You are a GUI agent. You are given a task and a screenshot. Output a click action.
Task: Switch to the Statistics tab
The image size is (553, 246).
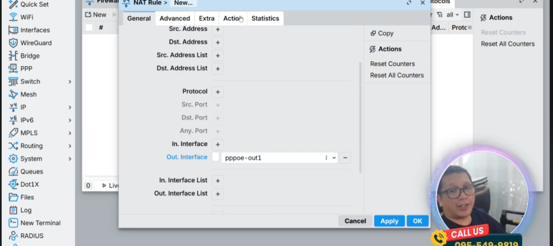point(265,18)
